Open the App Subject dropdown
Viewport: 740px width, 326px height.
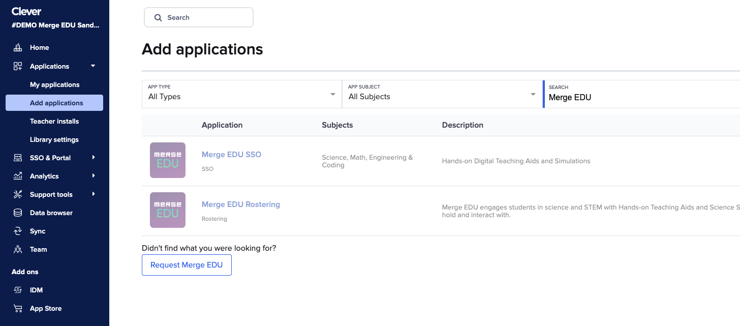pyautogui.click(x=442, y=94)
